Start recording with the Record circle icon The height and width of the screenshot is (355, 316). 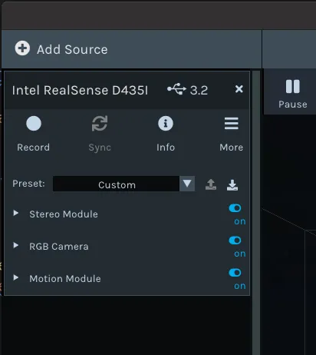pyautogui.click(x=34, y=124)
